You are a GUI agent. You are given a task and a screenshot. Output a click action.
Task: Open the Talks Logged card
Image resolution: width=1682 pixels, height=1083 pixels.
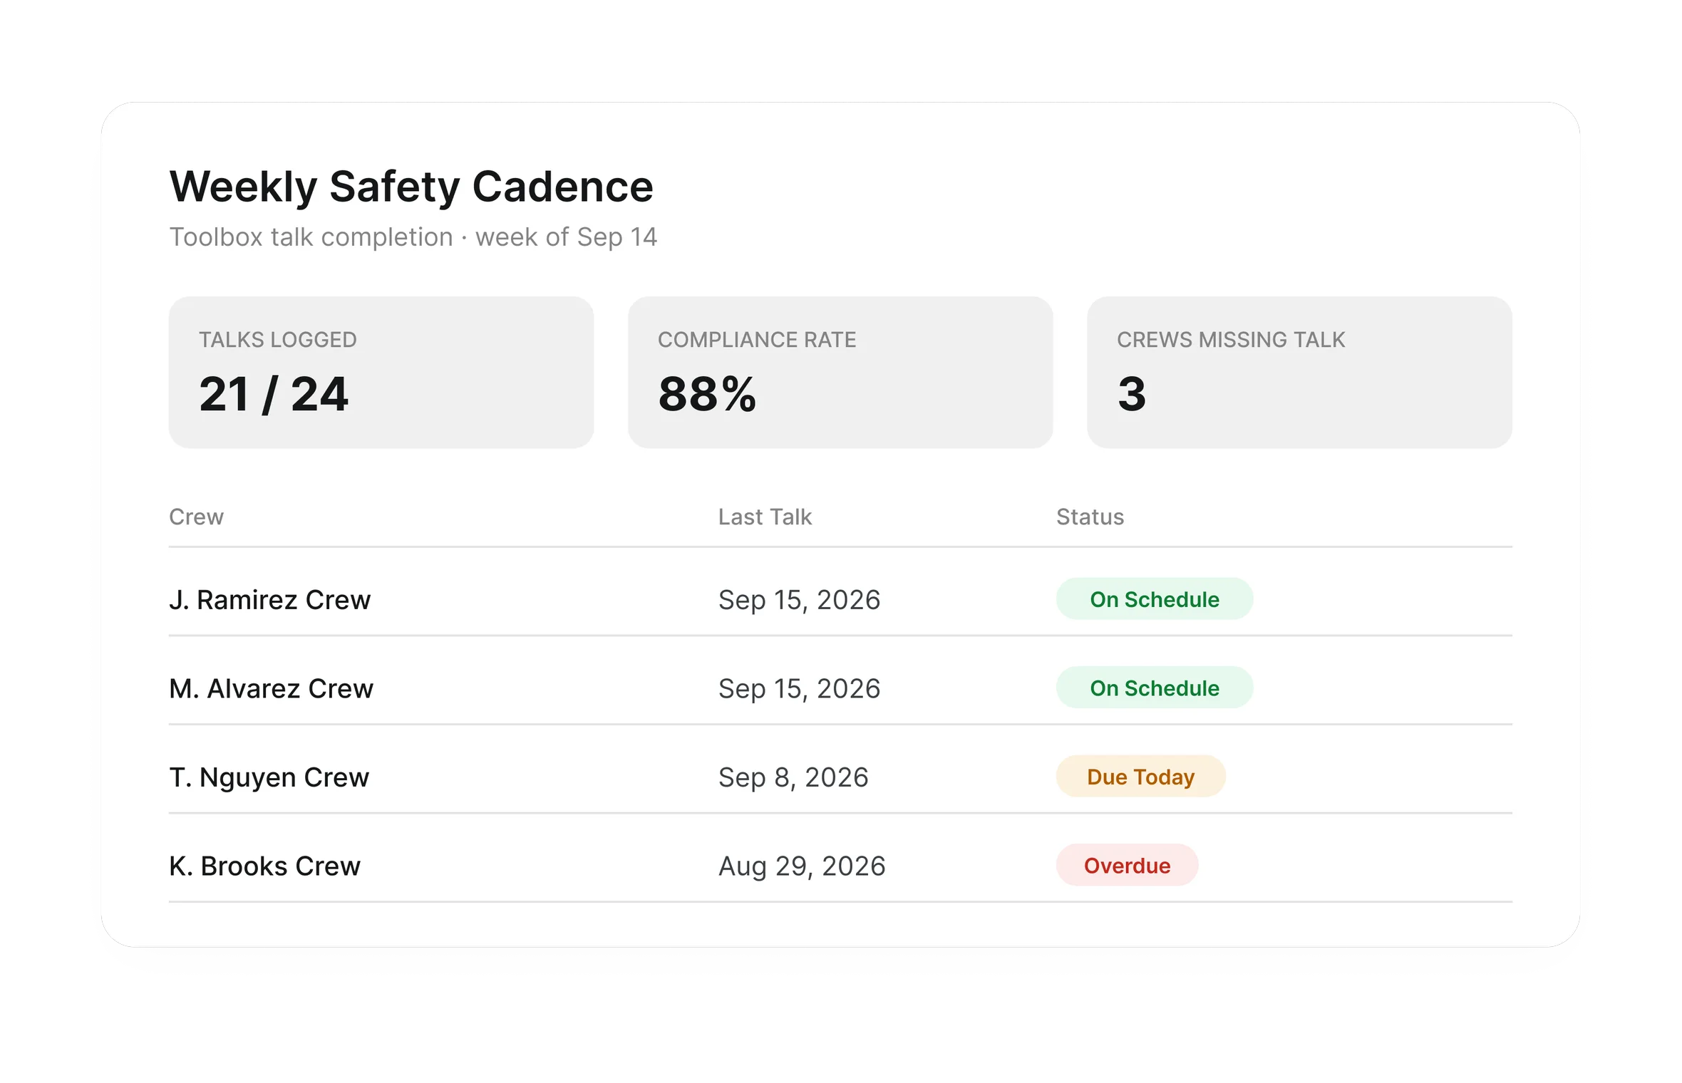tap(381, 373)
